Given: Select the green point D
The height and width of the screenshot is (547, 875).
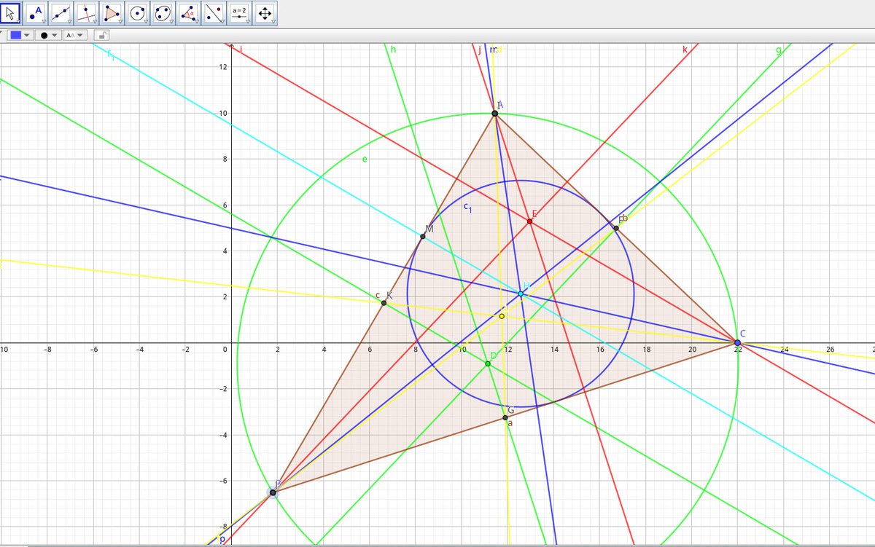Looking at the screenshot, I should click(488, 363).
